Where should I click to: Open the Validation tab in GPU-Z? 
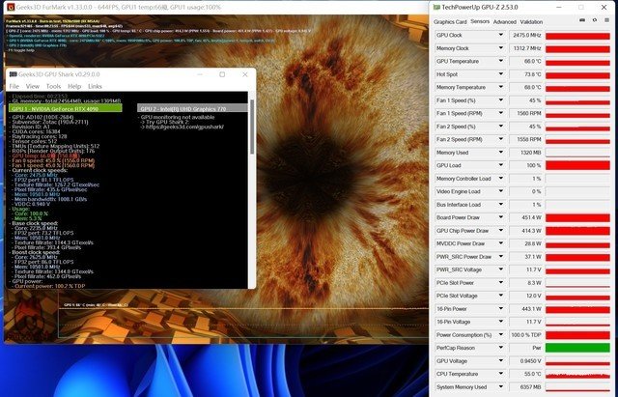(x=531, y=22)
